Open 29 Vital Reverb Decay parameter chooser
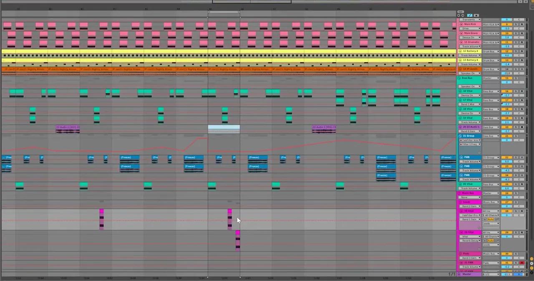Image resolution: width=534 pixels, height=281 pixels. [470, 241]
